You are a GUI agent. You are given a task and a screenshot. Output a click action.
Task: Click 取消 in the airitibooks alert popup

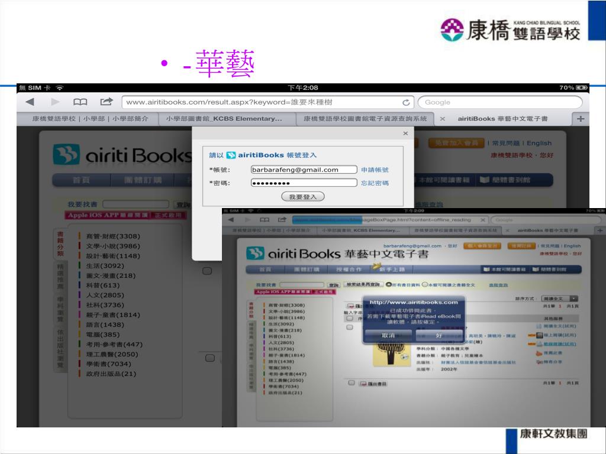tap(388, 336)
